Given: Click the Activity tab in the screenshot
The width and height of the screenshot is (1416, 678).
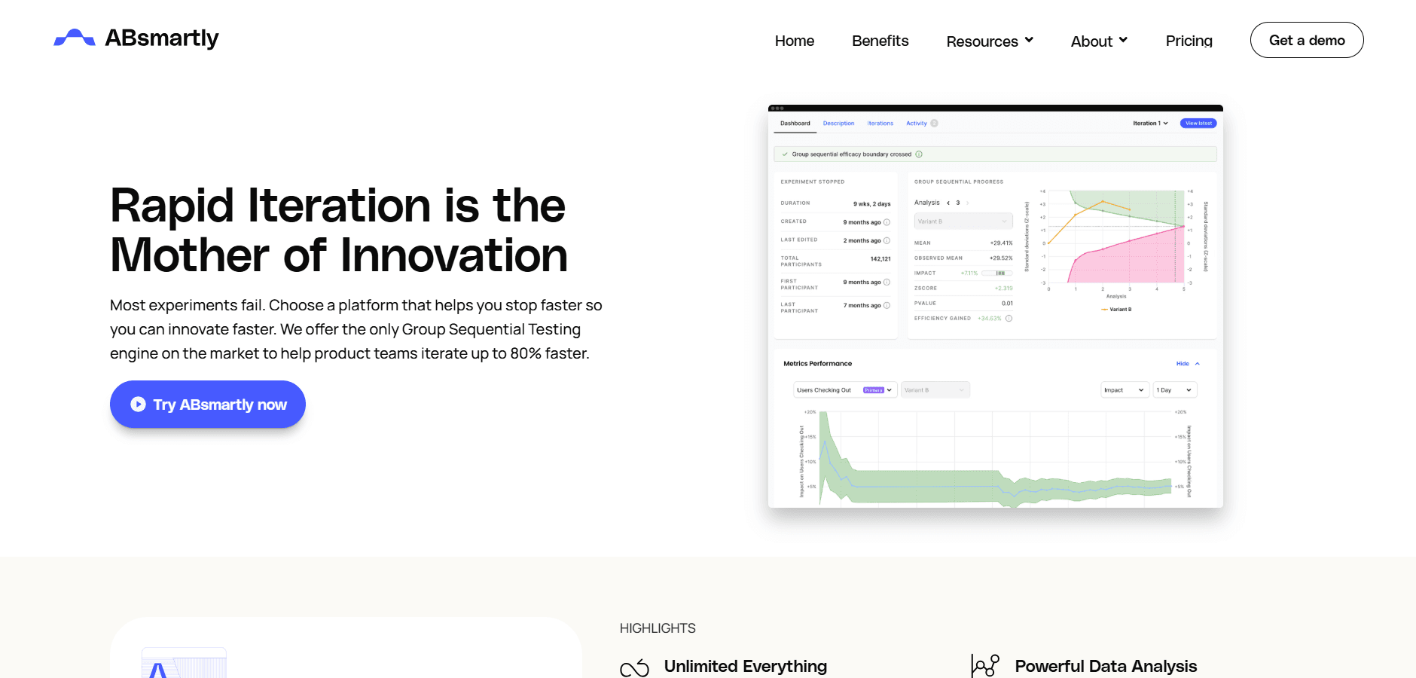Looking at the screenshot, I should (917, 124).
